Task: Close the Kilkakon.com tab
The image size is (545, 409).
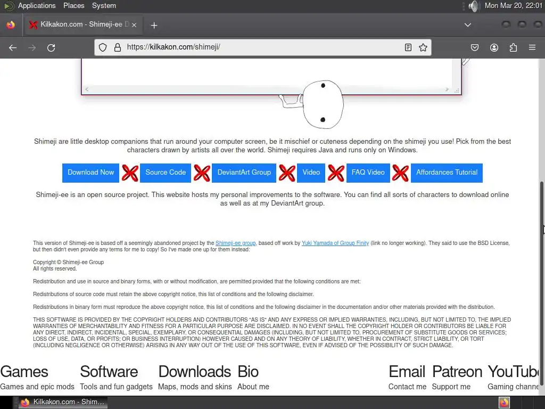Action: (134, 24)
